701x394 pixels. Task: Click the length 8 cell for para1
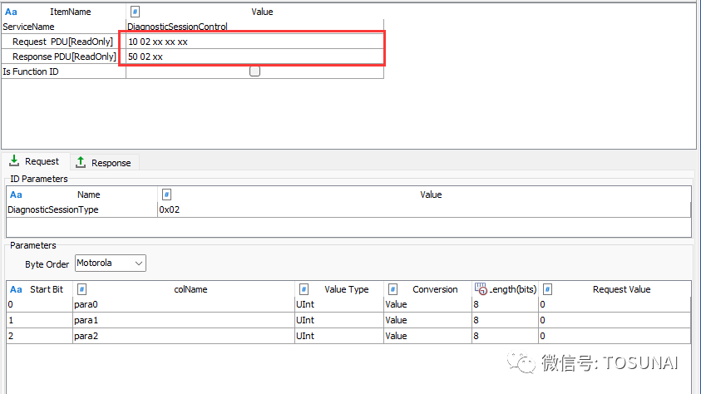click(505, 320)
